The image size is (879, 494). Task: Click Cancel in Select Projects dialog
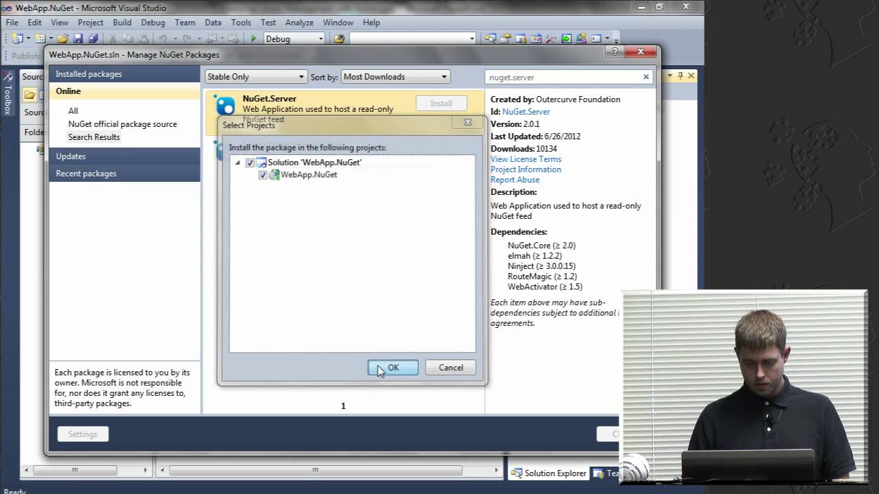450,368
